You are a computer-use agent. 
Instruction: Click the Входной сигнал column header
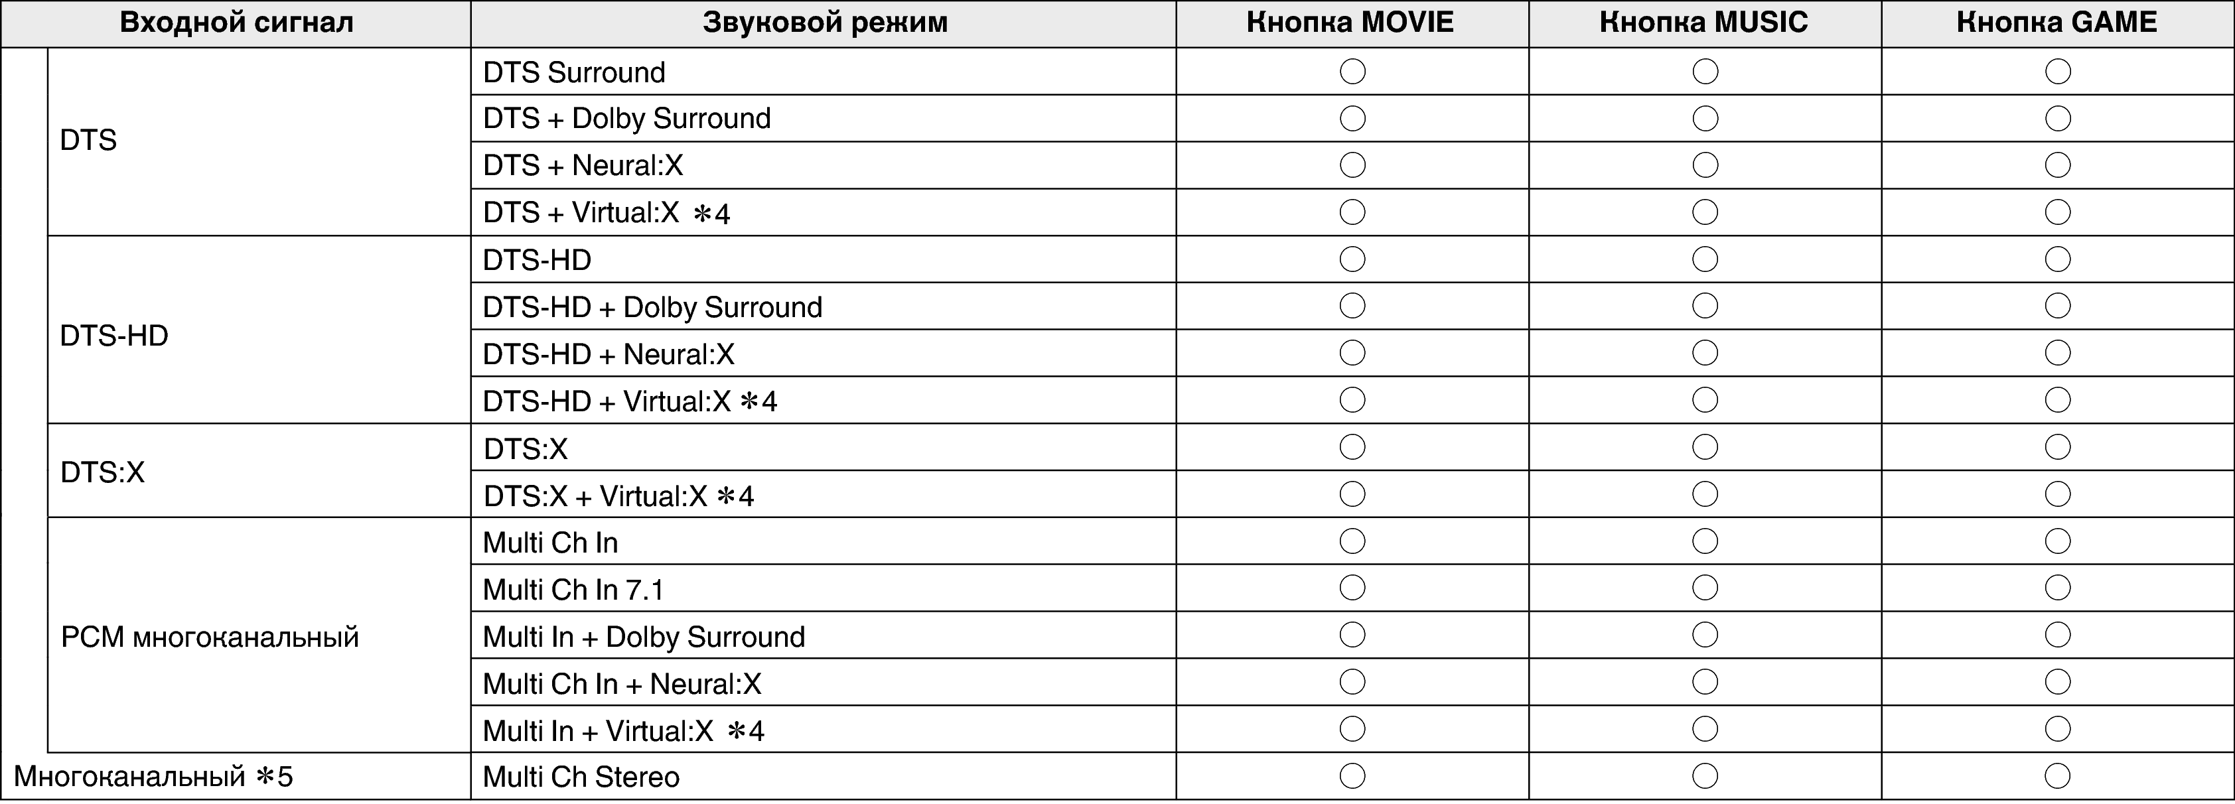236,23
